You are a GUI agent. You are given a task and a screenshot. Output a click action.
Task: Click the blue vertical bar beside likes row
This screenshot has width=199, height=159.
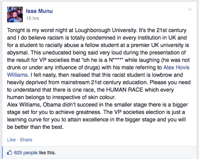[x=2, y=153]
